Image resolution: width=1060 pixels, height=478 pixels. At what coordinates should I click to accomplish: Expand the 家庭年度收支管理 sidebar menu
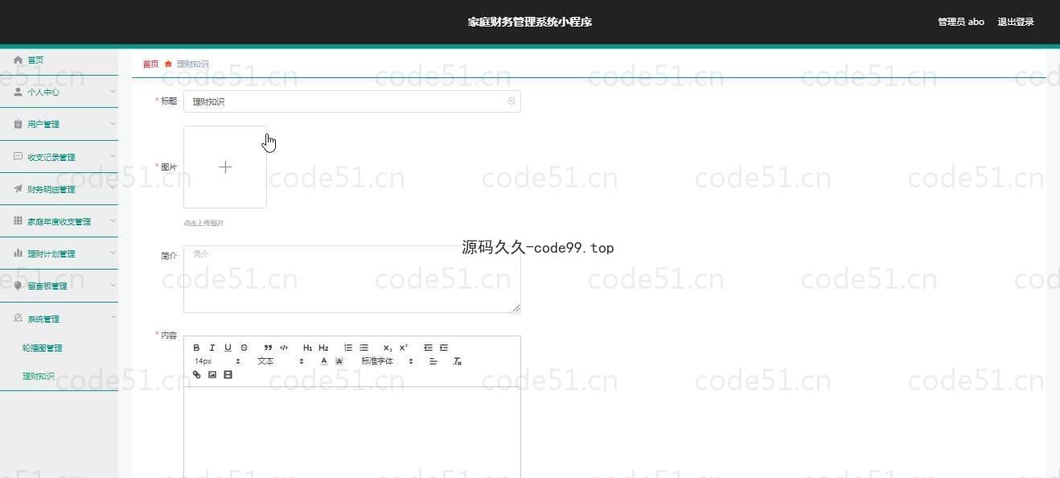tap(59, 221)
